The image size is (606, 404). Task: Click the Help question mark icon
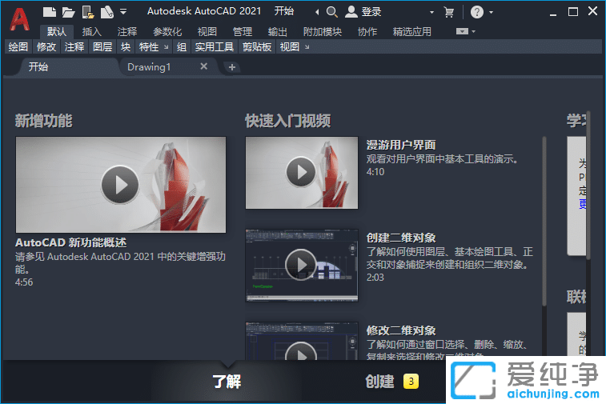(477, 12)
